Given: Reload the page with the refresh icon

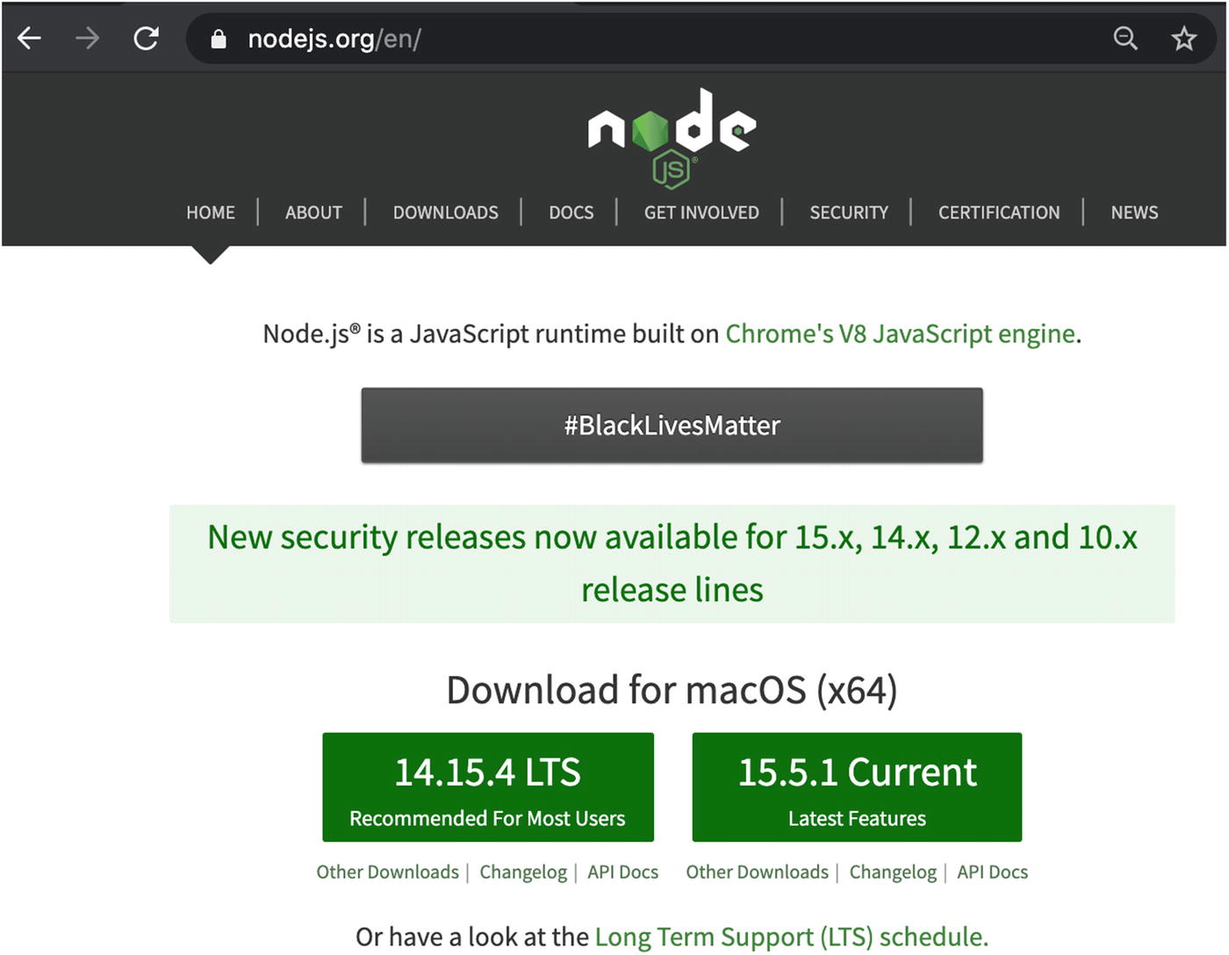Looking at the screenshot, I should pos(146,39).
